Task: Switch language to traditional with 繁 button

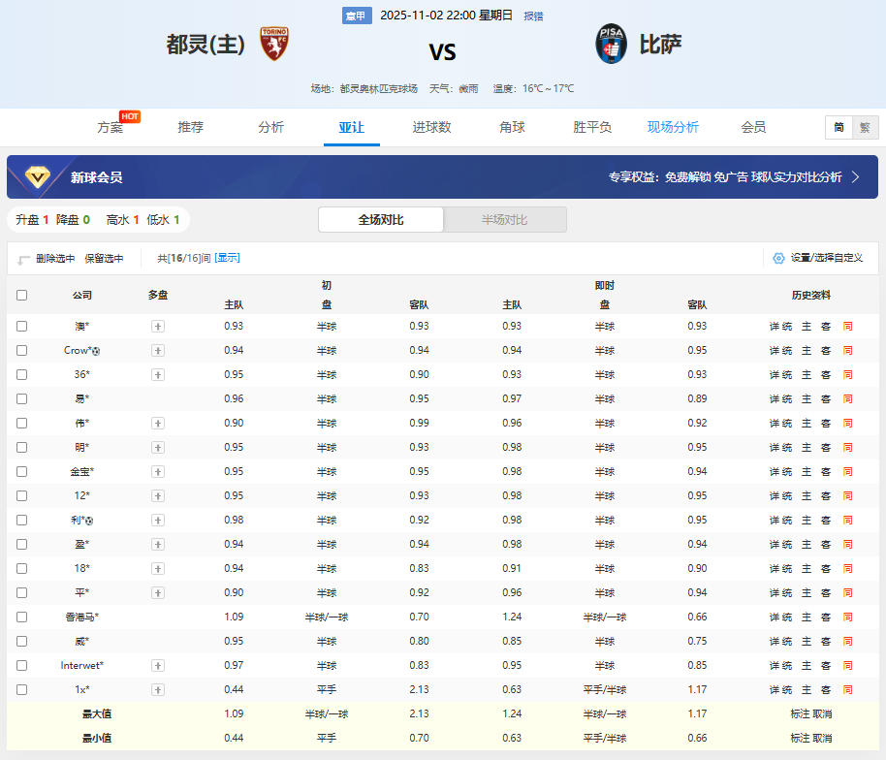Action: [865, 128]
